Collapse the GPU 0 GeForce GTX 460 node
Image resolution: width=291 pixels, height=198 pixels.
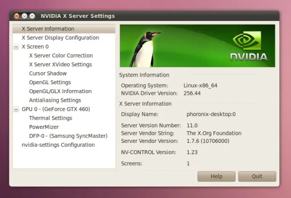coord(16,109)
